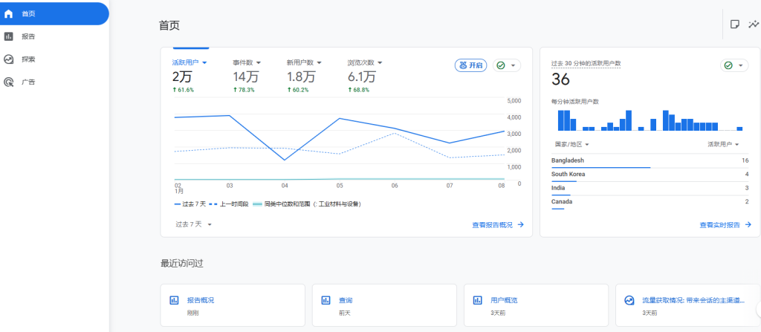Open the 过去 7 天 date range dropdown
Screen dimensions: 761x332
tap(194, 224)
